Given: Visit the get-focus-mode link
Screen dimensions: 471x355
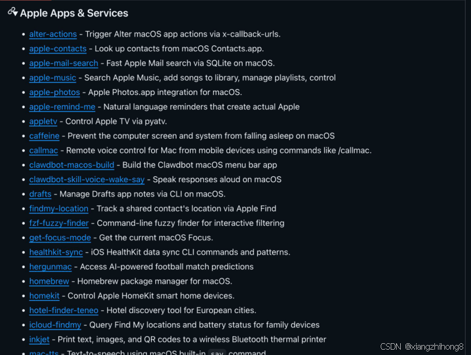Looking at the screenshot, I should point(60,238).
